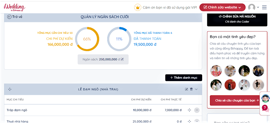Open the hamburger menu icon

pos(264,7)
